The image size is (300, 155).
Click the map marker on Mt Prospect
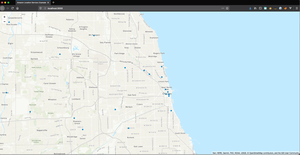tap(94, 35)
